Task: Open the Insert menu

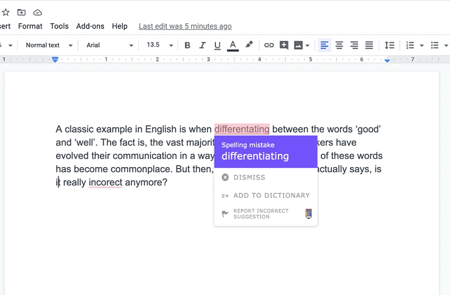Action: 5,26
